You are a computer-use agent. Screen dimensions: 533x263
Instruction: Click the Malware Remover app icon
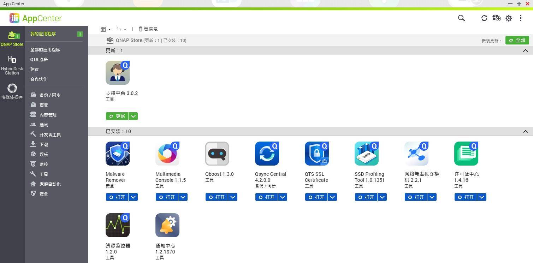[x=118, y=154]
